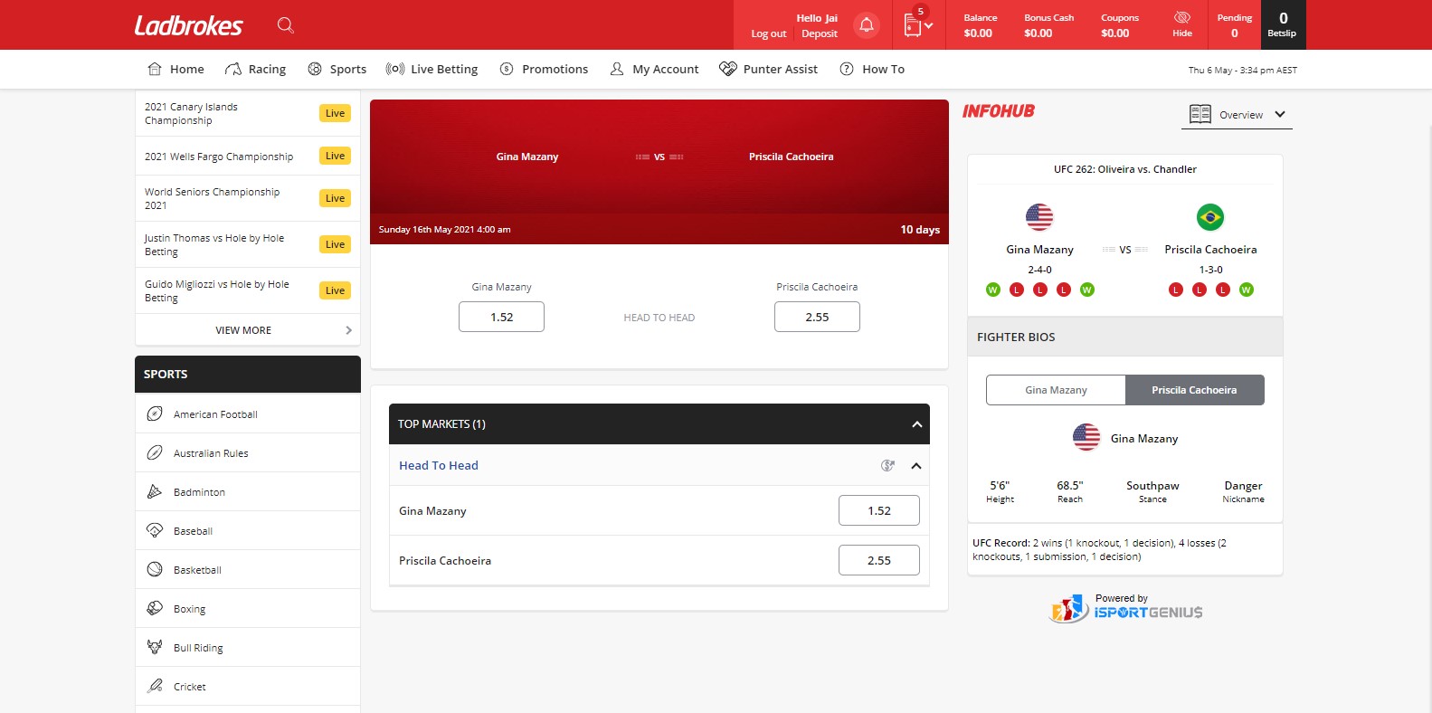This screenshot has height=713, width=1432.
Task: Click the Head To Head market title
Action: point(439,465)
